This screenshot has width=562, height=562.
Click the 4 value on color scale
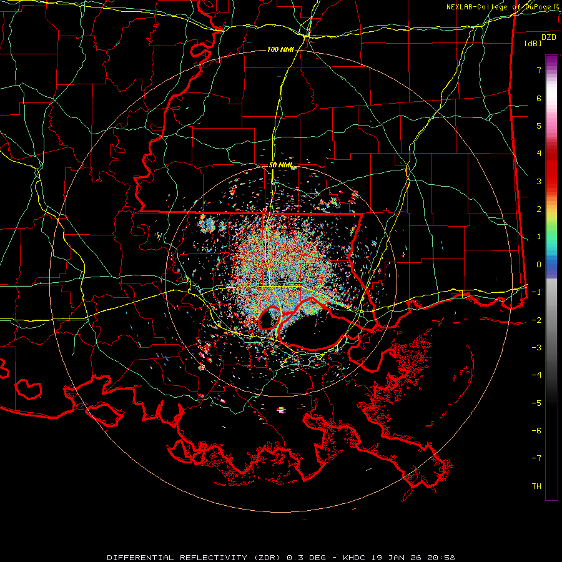(x=539, y=154)
